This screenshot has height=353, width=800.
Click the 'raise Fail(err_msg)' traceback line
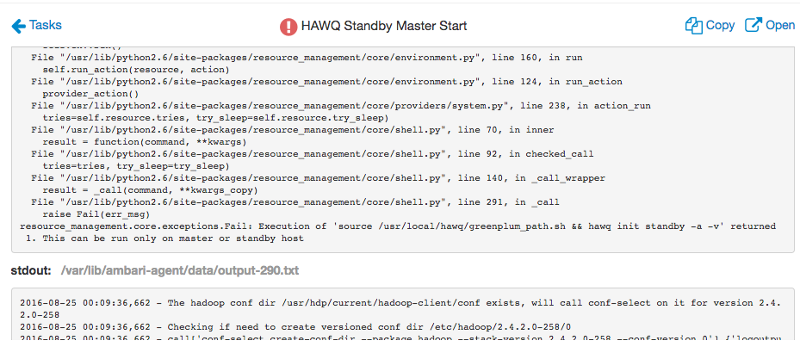pos(91,214)
